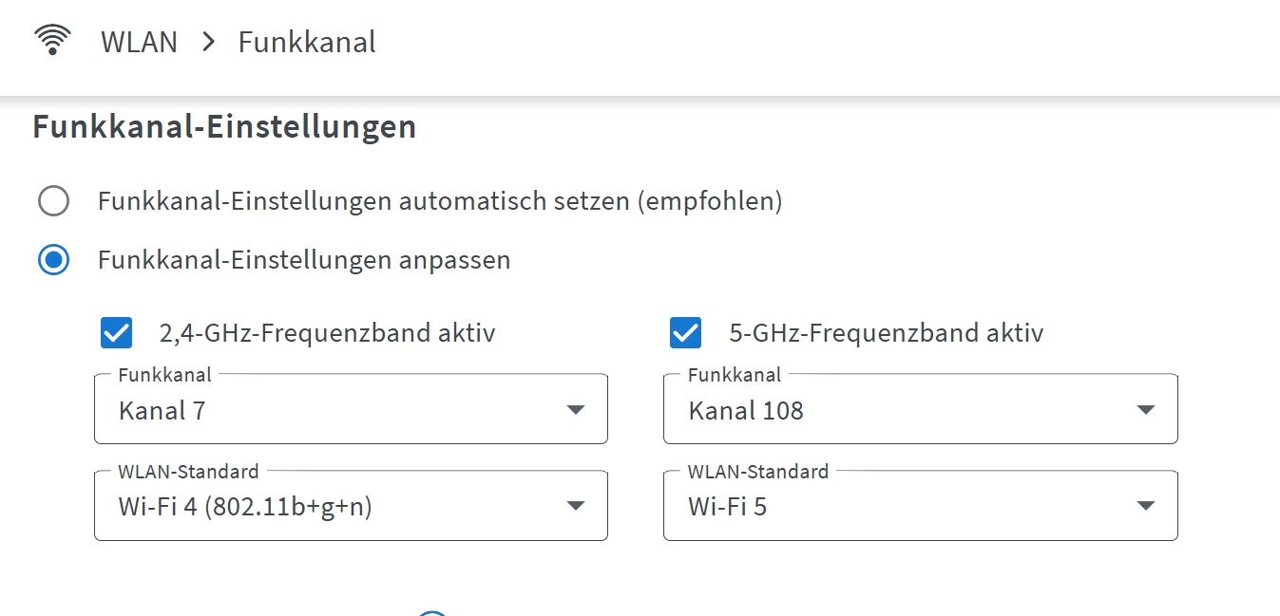Viewport: 1280px width, 616px height.
Task: Open the Wi-Fi 5 standard dropdown arrow
Action: click(1145, 507)
